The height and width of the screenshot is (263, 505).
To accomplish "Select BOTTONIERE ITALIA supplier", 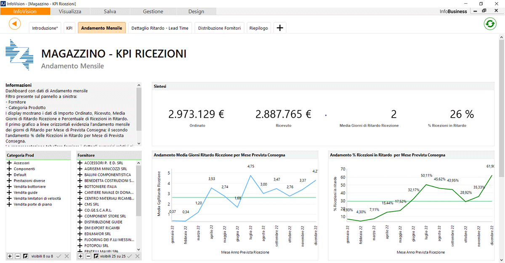I will pos(101,187).
